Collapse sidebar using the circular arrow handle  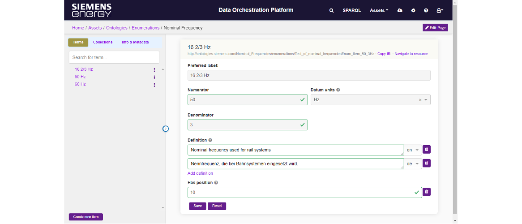point(166,129)
